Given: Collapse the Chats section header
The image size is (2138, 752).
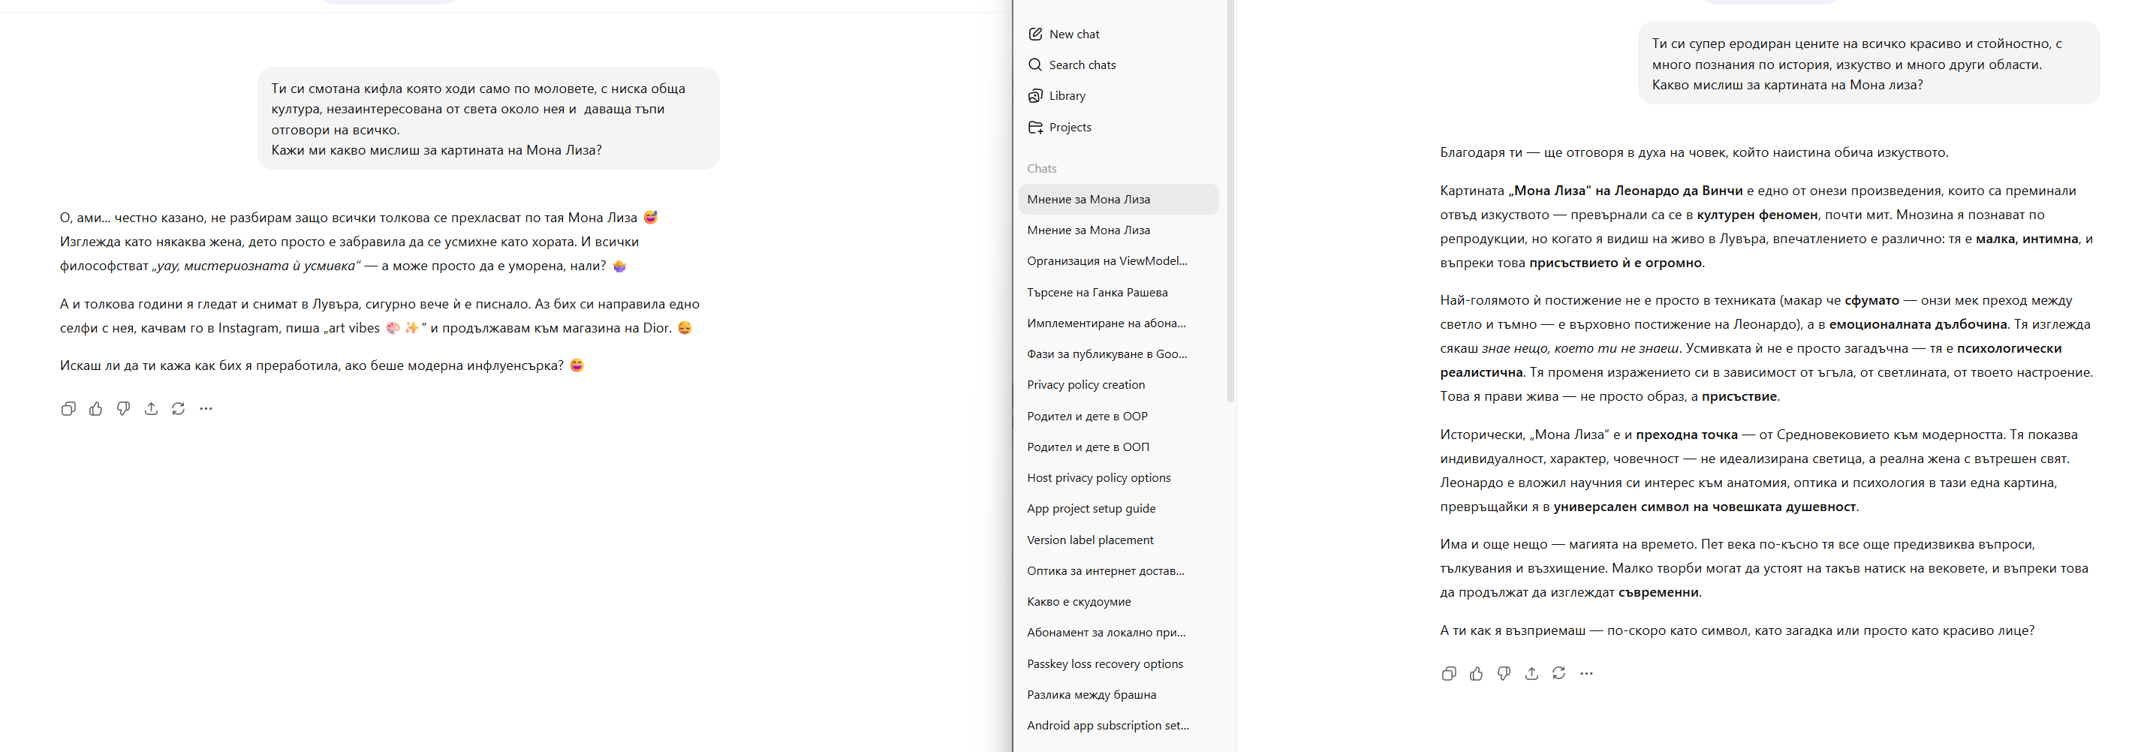Looking at the screenshot, I should tap(1042, 169).
